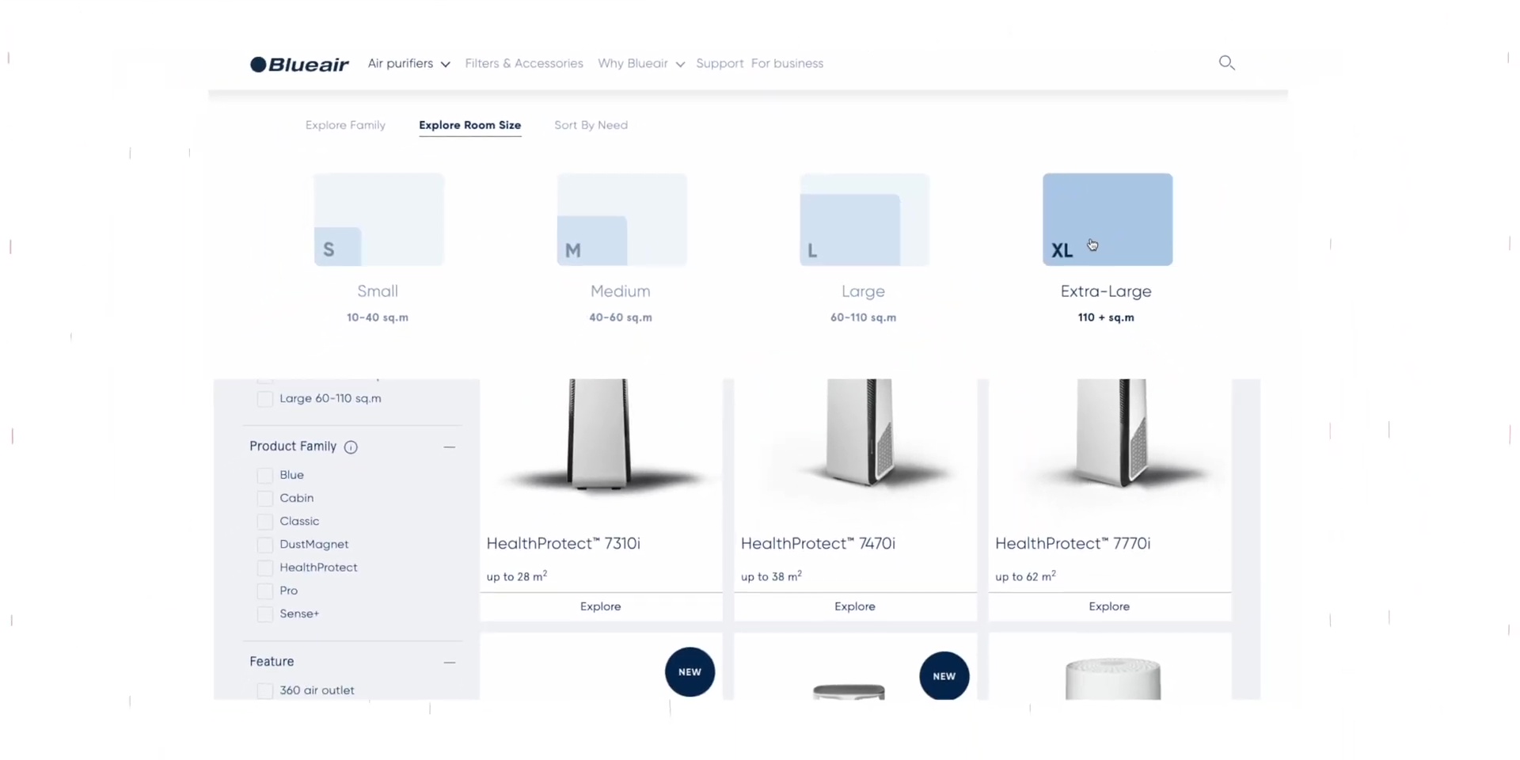
Task: Check the 360 air outlet feature
Action: [265, 690]
